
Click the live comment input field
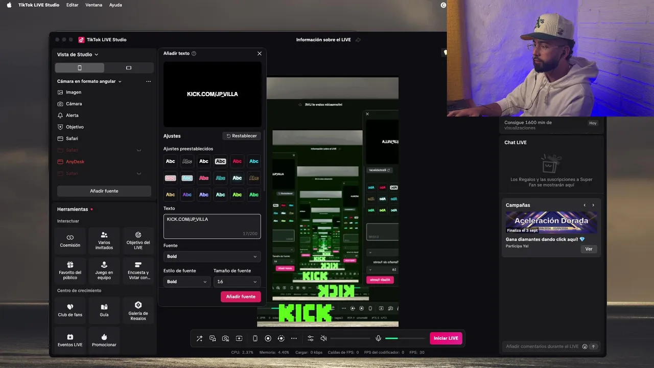(542, 347)
